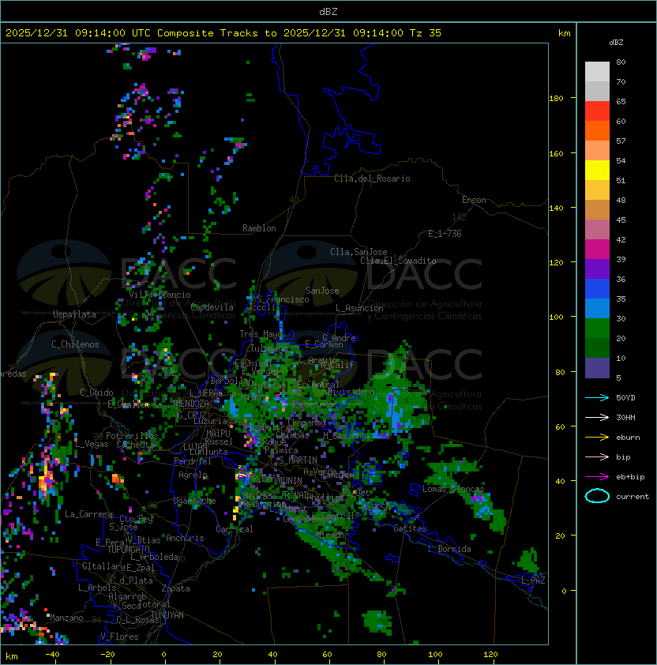This screenshot has height=665, width=657.
Task: Click the Capdevila label on the map
Action: 212,307
